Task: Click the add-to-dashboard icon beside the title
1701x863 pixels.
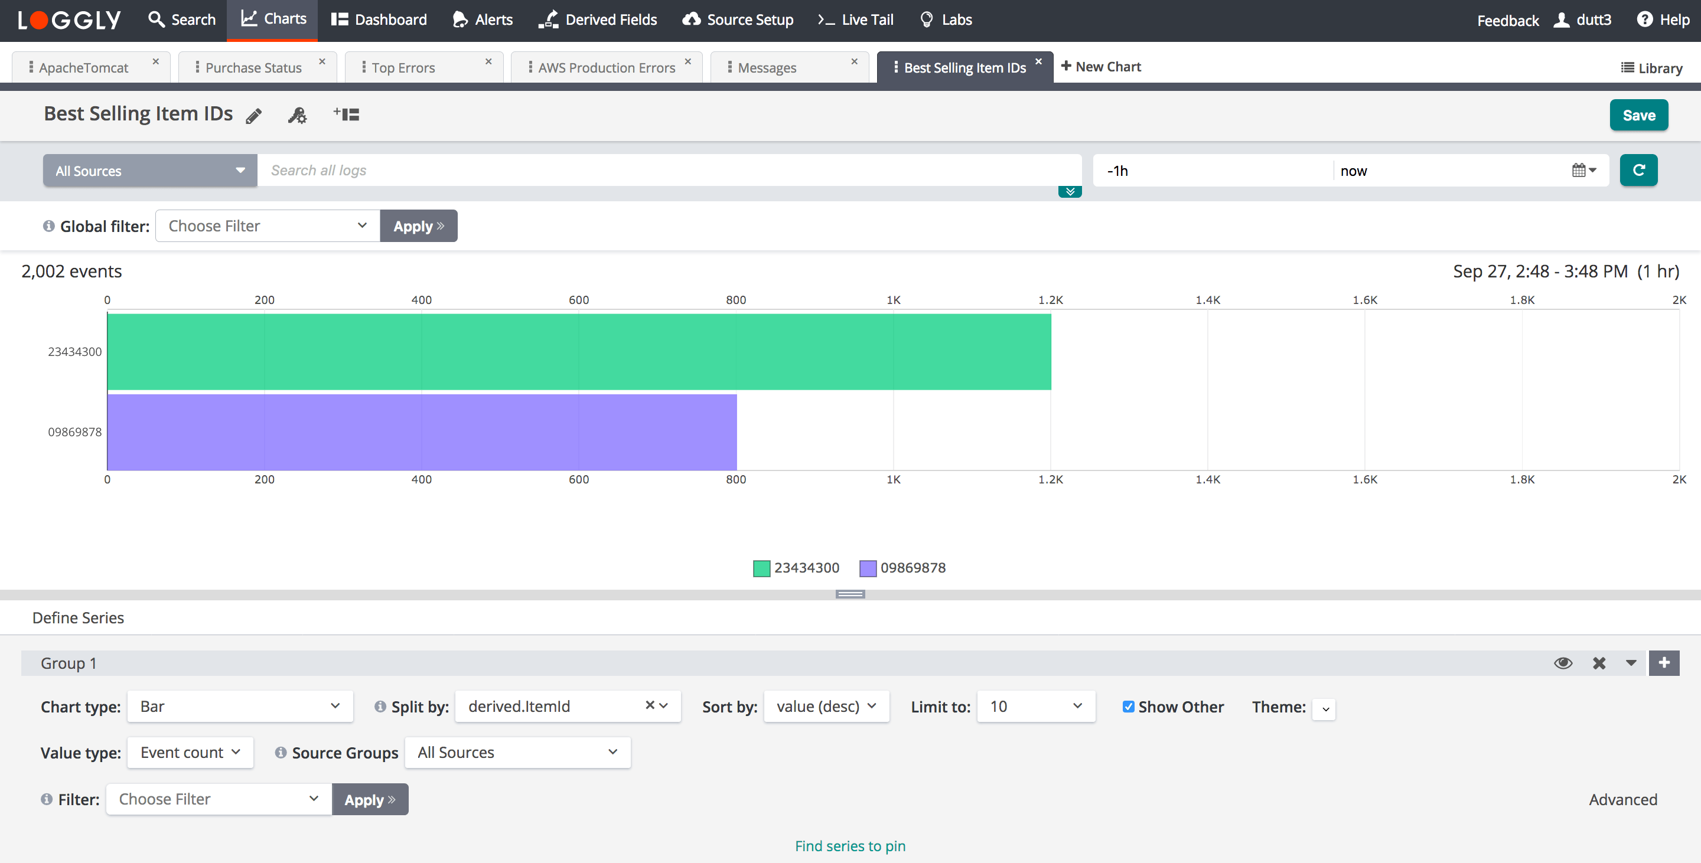Action: click(346, 115)
